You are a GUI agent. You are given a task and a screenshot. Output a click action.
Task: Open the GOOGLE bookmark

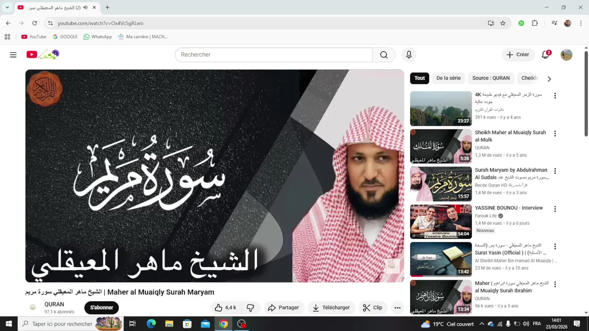pyautogui.click(x=65, y=37)
